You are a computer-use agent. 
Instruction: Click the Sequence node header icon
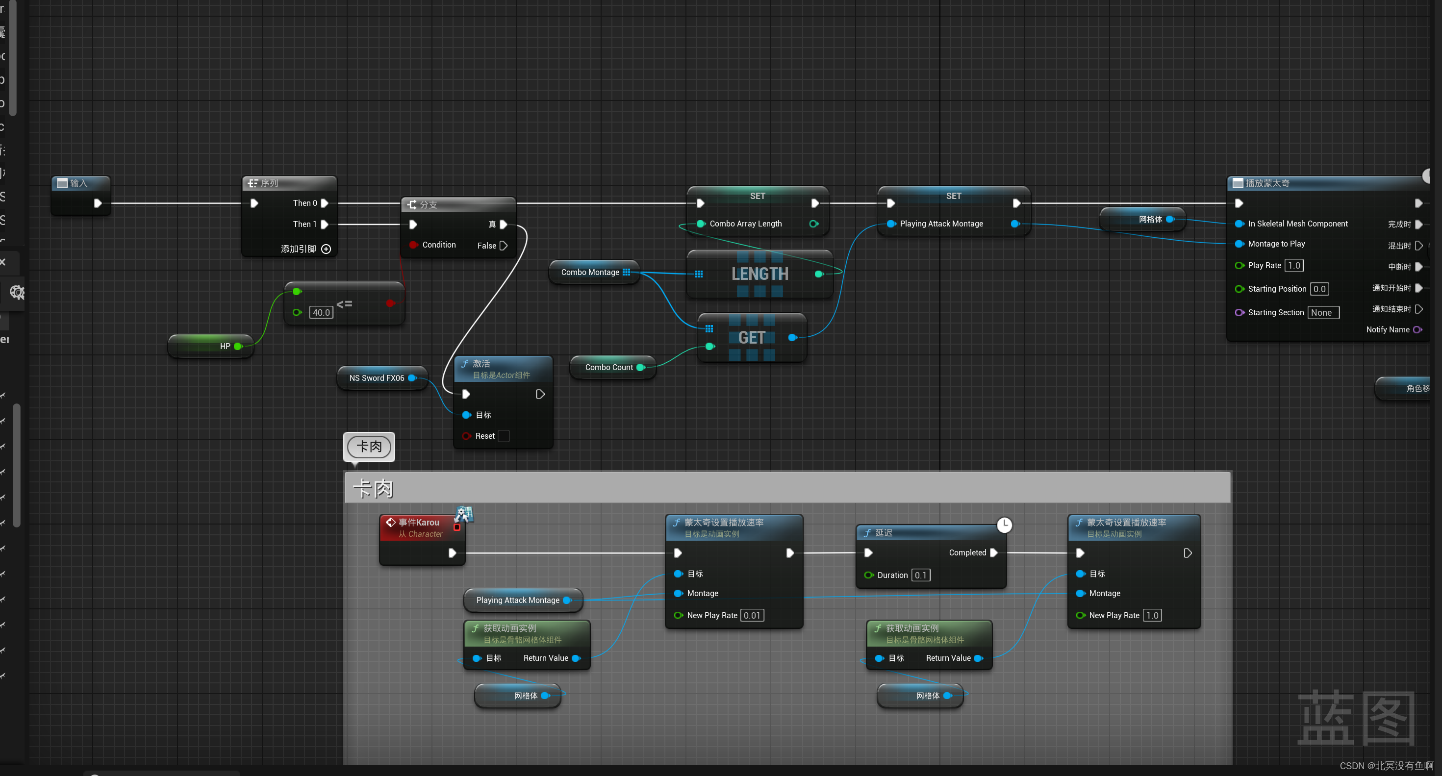coord(253,183)
